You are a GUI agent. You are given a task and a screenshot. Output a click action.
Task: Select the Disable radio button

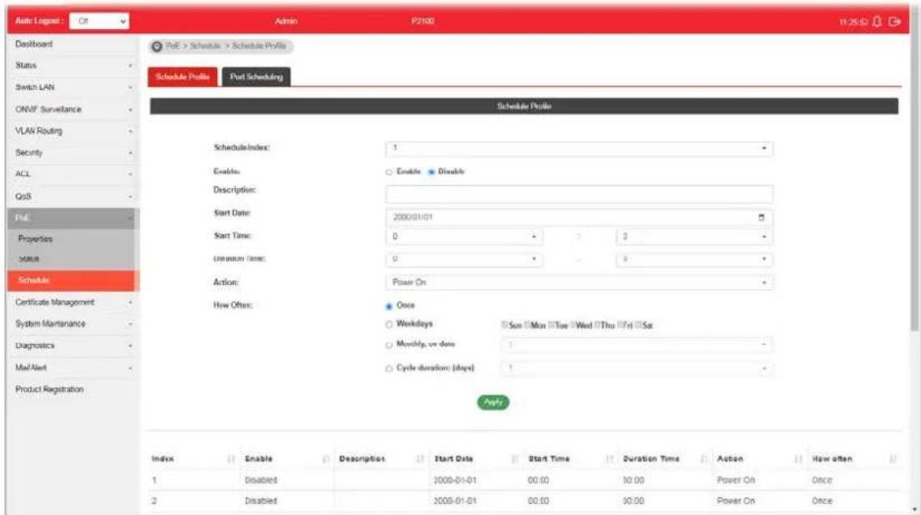431,172
